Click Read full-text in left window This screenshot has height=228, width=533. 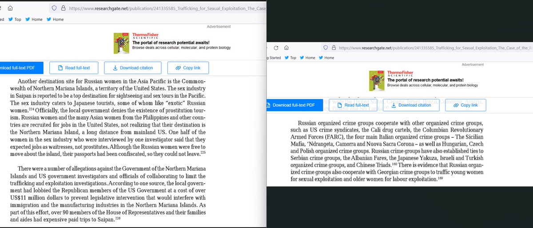[x=74, y=68]
